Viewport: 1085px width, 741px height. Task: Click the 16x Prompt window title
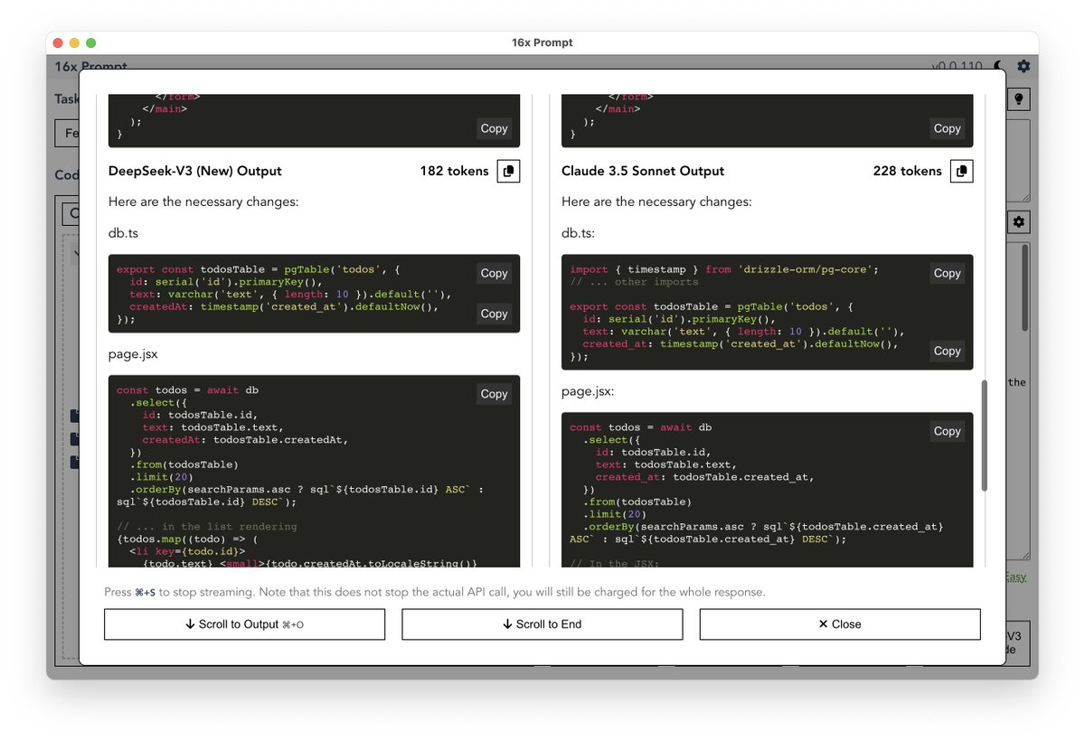click(542, 42)
